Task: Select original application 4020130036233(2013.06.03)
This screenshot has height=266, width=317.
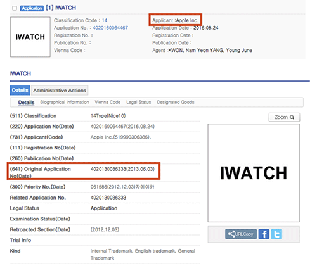Action: coord(122,169)
